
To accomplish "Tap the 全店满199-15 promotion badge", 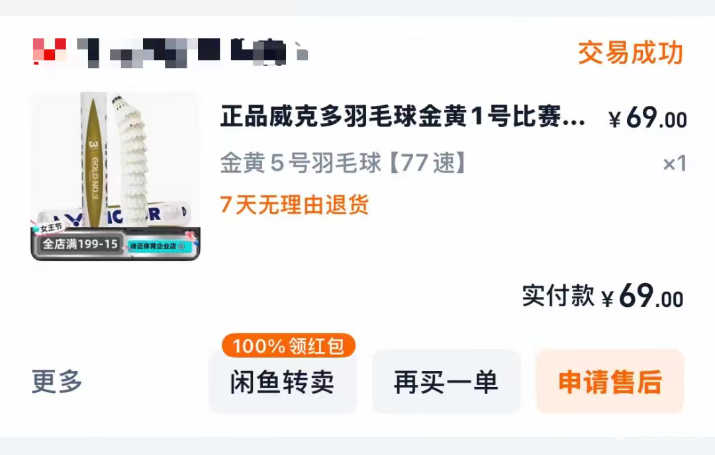I will pos(80,244).
